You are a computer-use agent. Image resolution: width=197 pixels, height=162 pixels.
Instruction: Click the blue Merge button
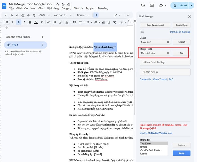(182, 153)
